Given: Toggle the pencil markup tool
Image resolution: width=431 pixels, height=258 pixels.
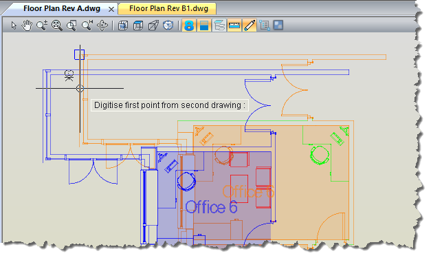Looking at the screenshot, I should [250, 25].
